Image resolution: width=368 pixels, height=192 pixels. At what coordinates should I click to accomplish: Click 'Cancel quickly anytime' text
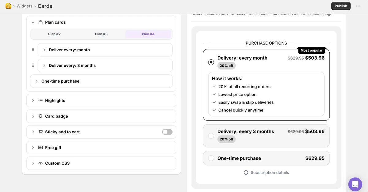241,110
